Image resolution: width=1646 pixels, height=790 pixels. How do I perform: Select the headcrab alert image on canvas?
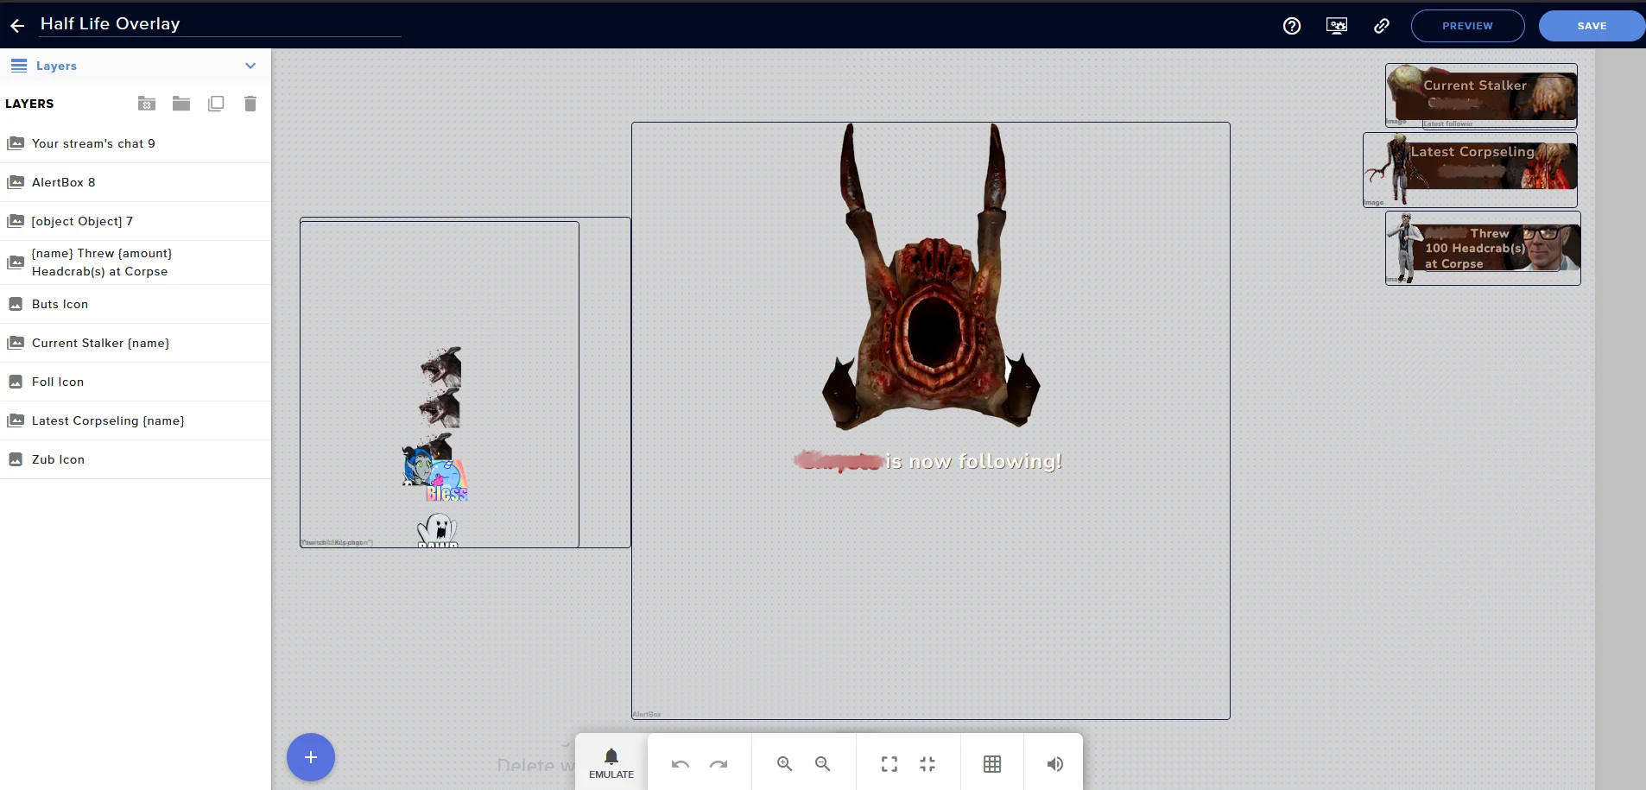point(931,276)
